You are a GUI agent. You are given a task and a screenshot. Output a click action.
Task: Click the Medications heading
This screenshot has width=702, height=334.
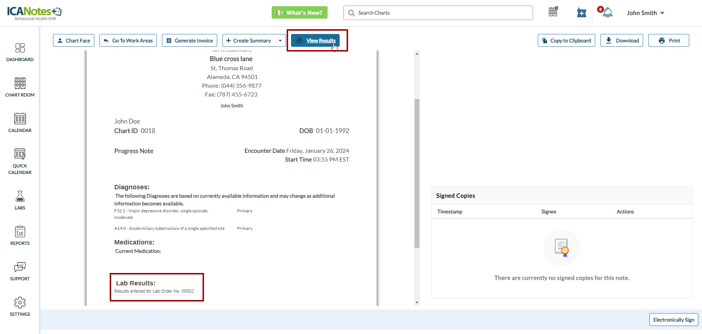[134, 242]
